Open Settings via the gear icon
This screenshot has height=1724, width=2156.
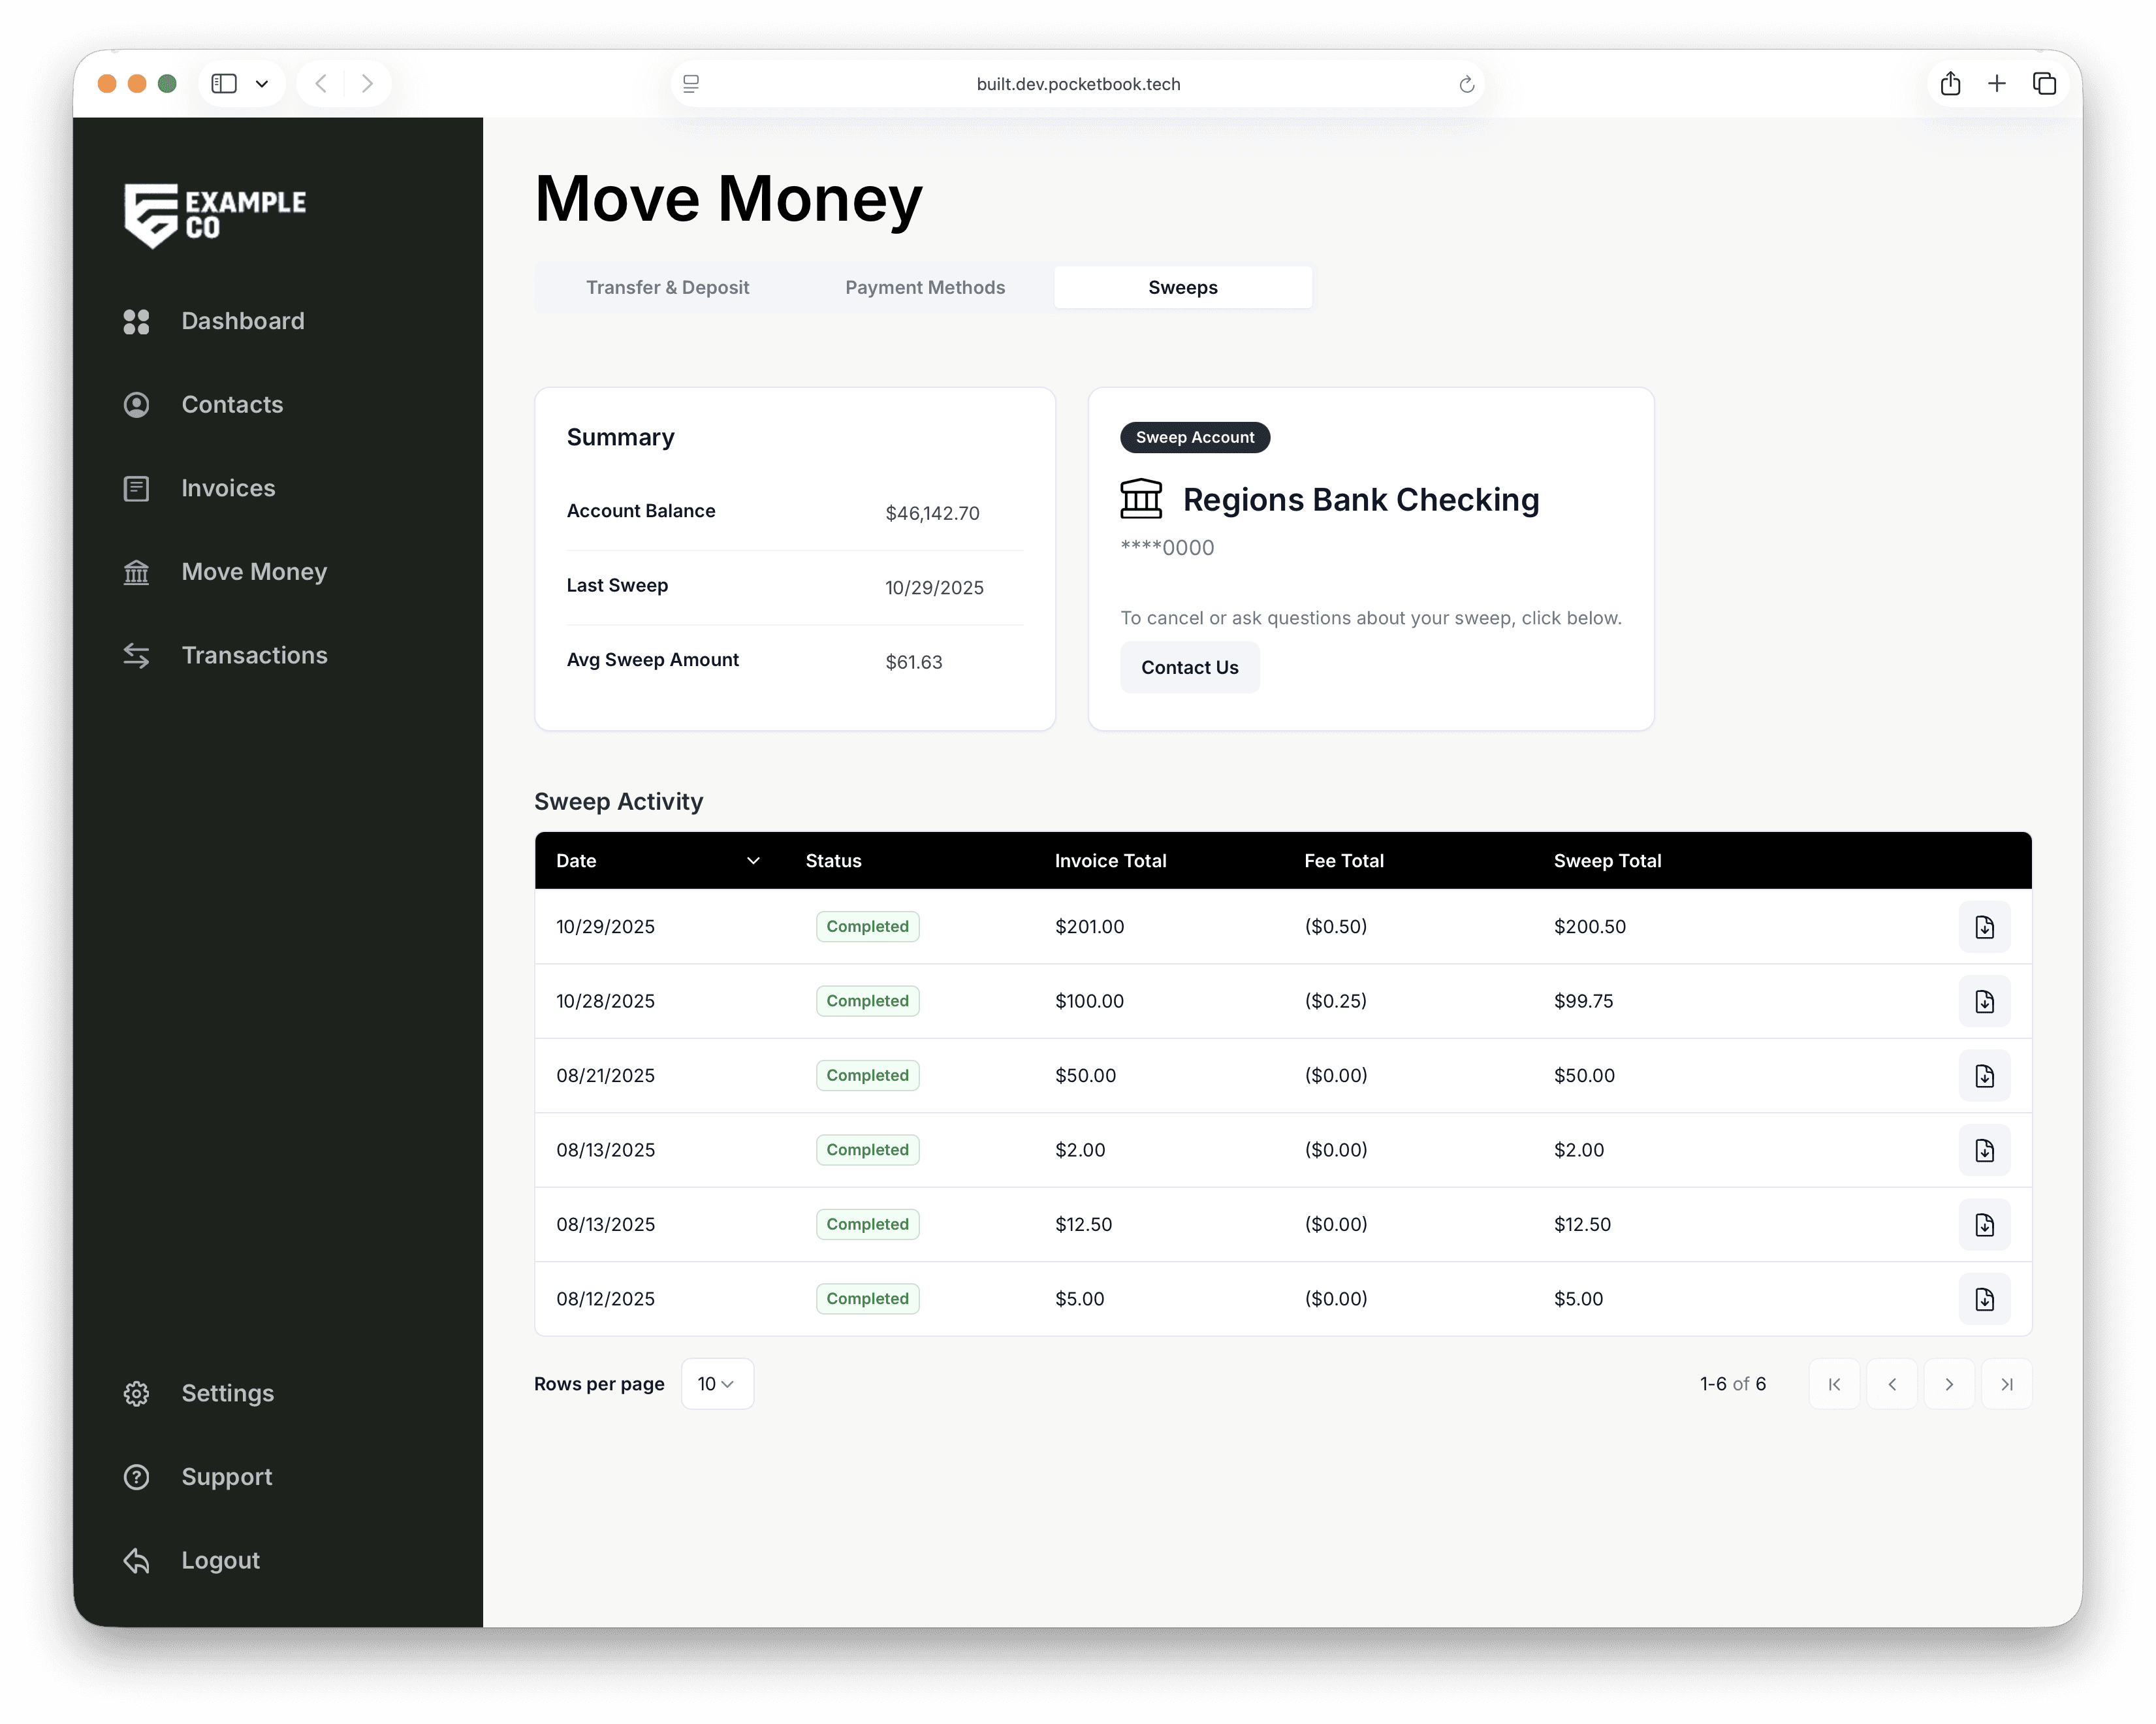click(136, 1394)
